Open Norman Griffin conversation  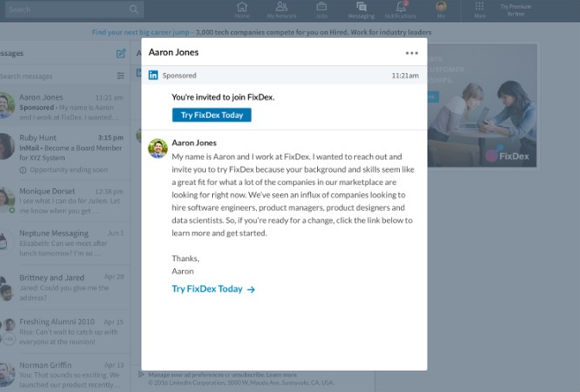tap(65, 374)
